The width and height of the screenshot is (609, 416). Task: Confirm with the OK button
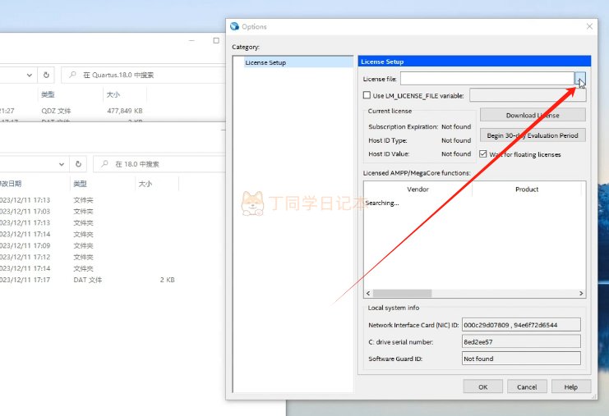(482, 387)
